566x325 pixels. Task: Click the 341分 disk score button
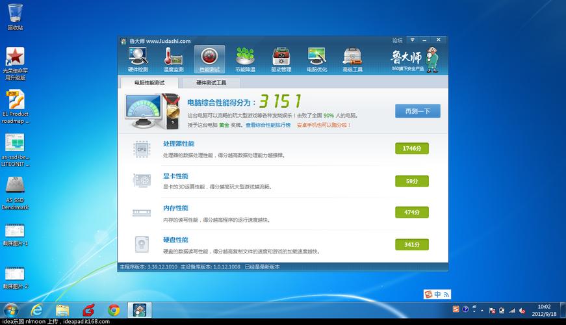click(412, 244)
